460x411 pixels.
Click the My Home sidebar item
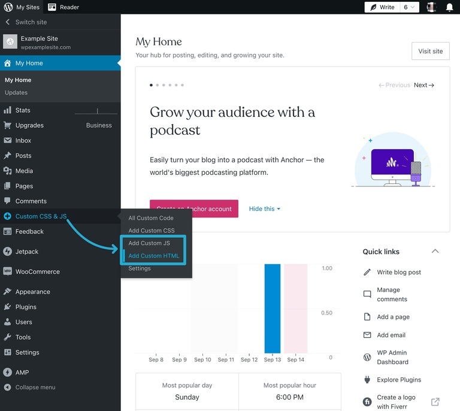(x=60, y=63)
